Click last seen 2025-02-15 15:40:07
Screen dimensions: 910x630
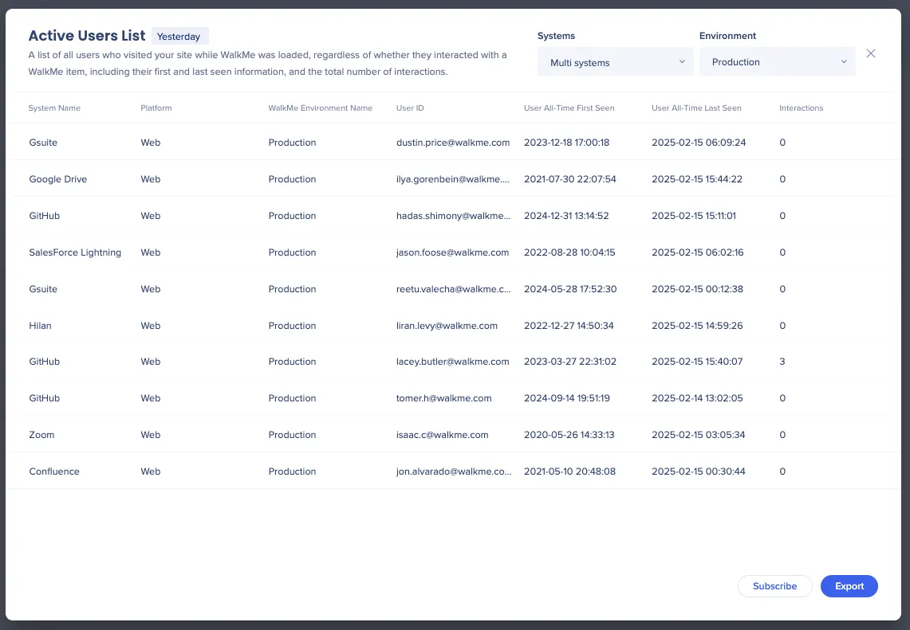[x=697, y=362]
